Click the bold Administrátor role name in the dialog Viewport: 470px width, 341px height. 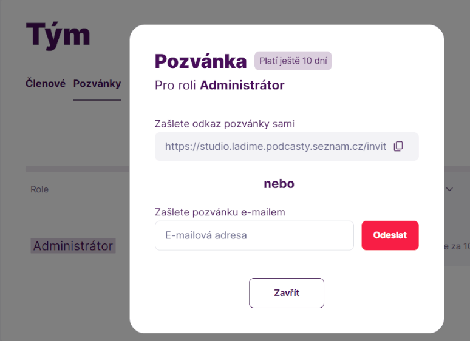[x=242, y=86]
